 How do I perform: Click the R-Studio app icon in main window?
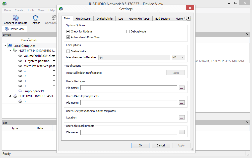point(5,3)
